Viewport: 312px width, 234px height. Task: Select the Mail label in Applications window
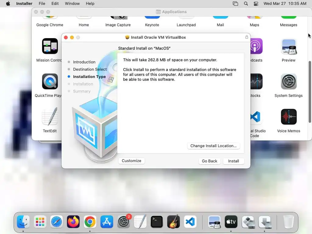(x=220, y=25)
